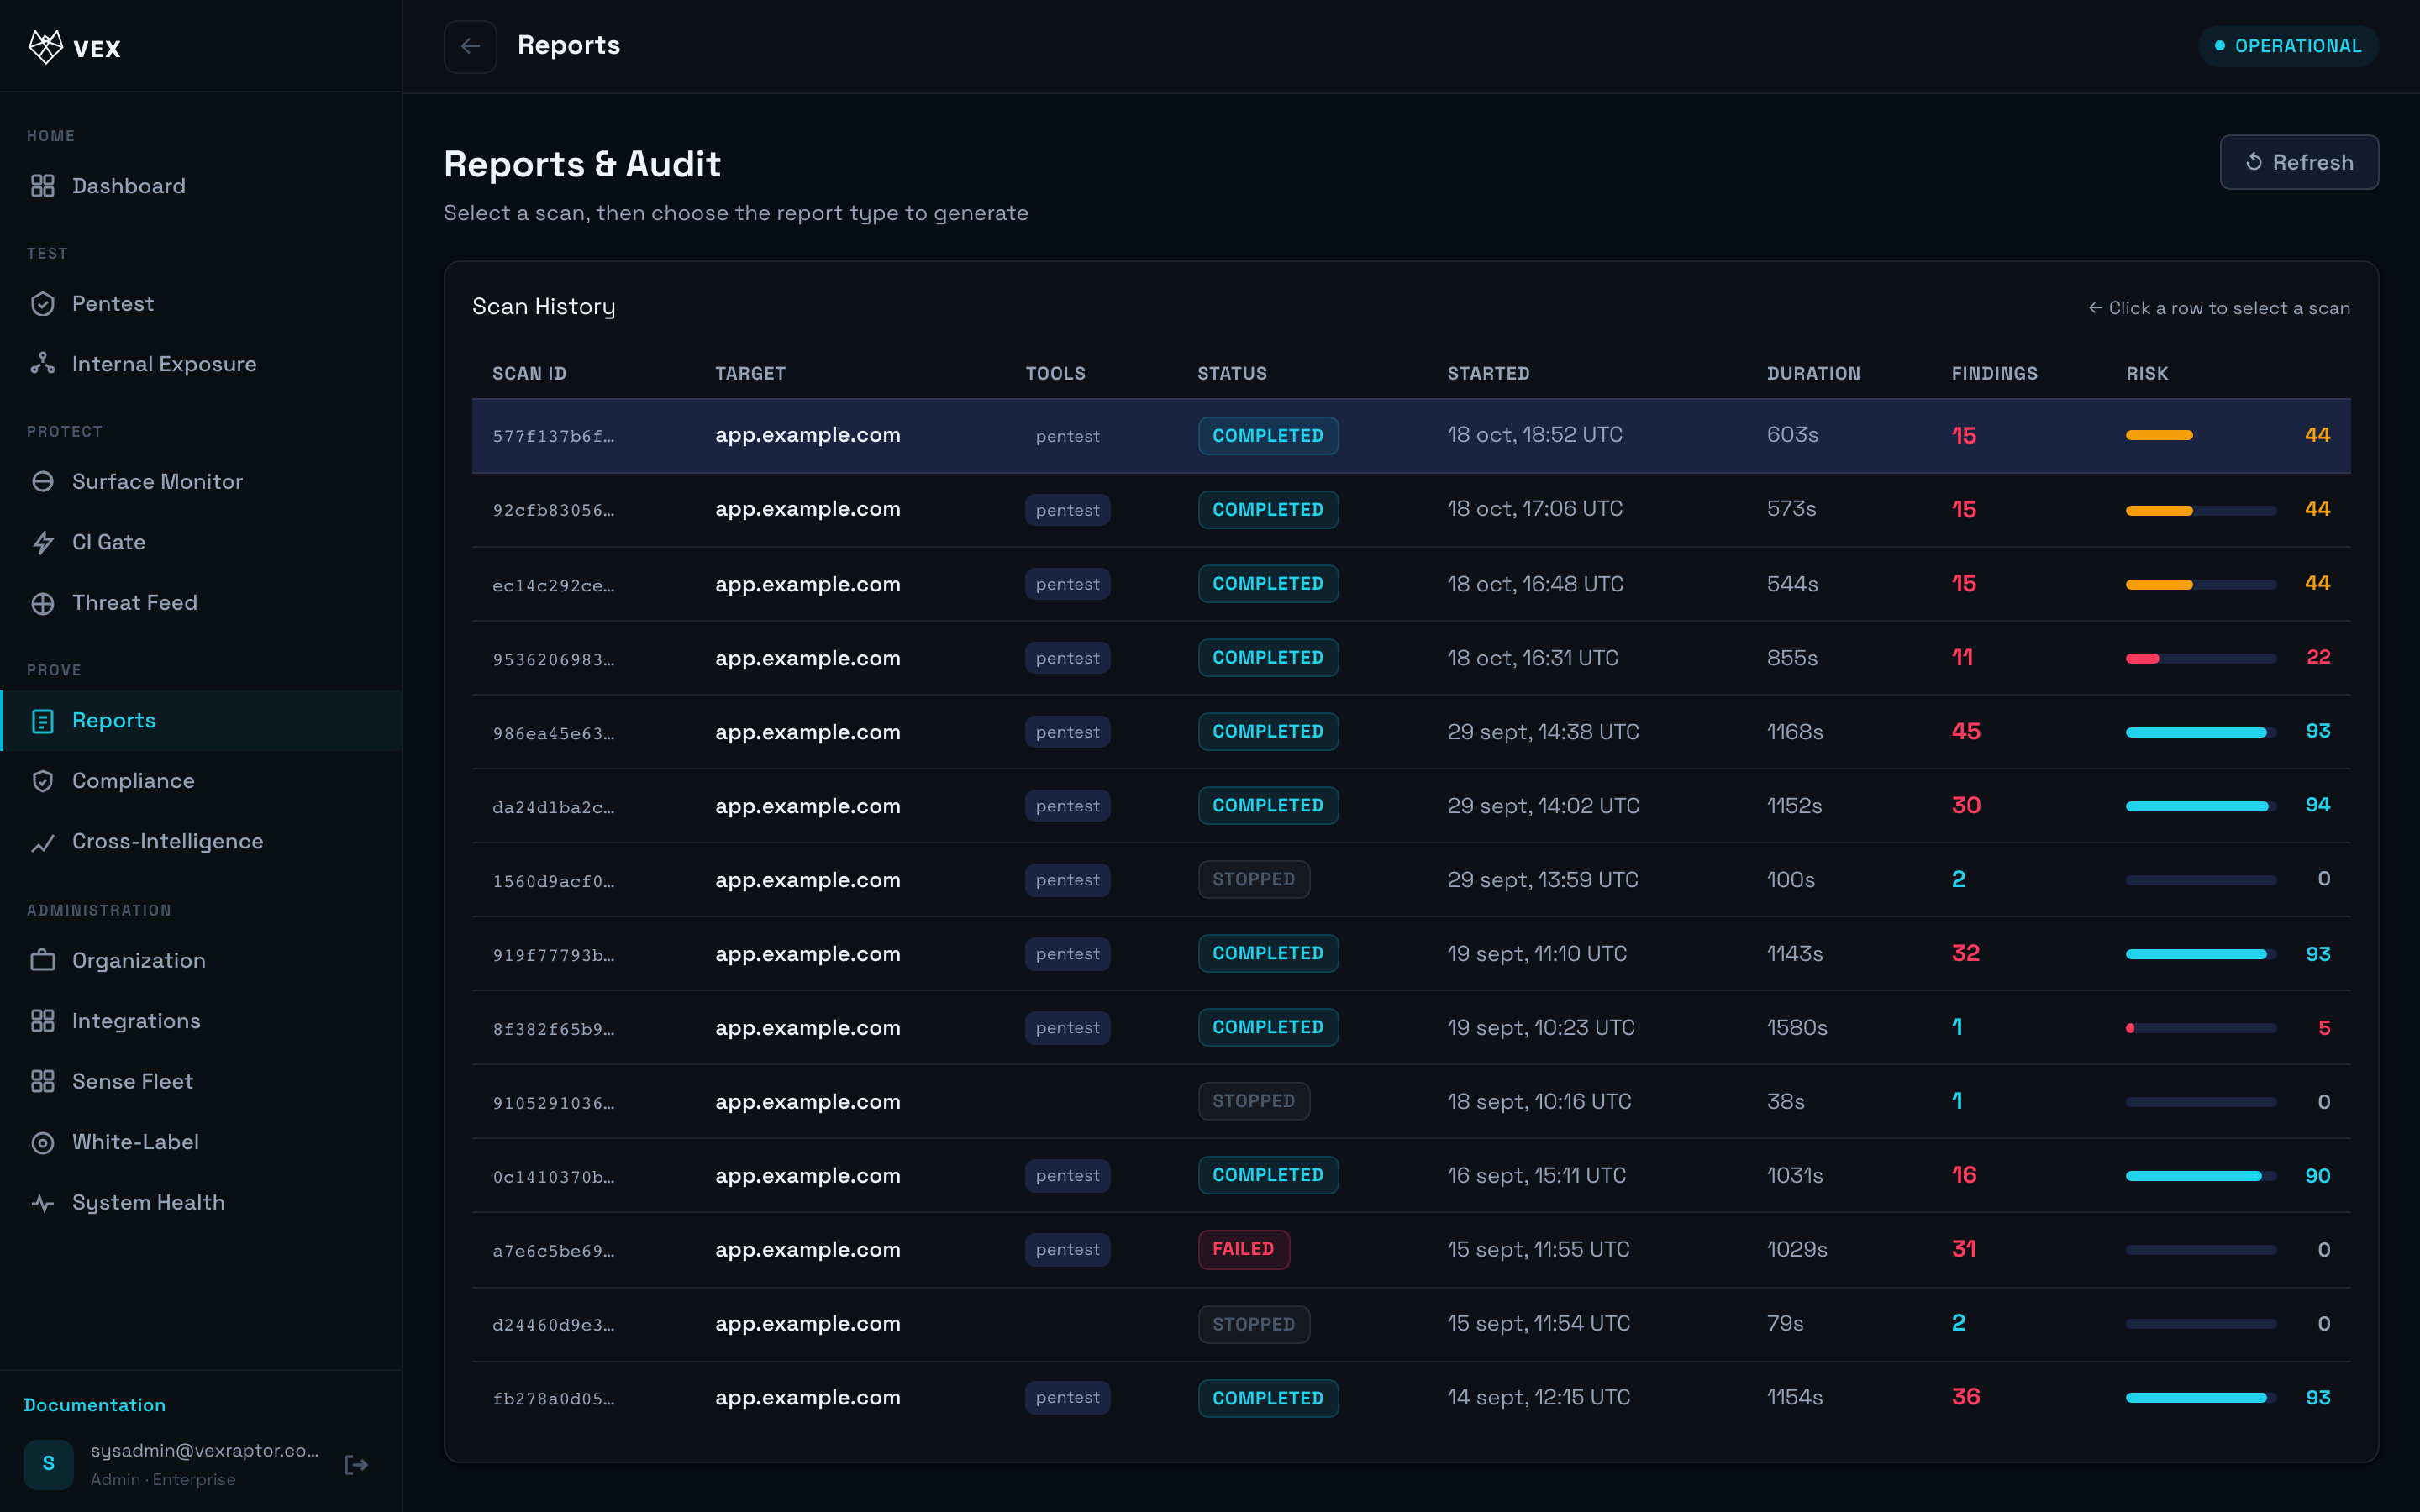The height and width of the screenshot is (1512, 2420).
Task: Select scan row ec14c292ce
Action: click(1411, 584)
